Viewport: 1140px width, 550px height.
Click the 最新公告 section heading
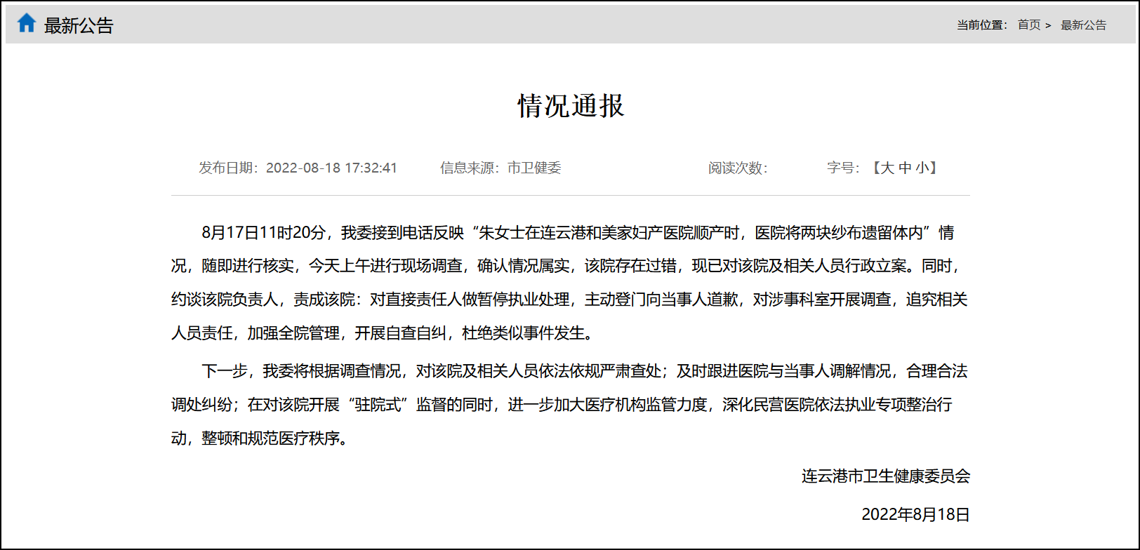coord(79,26)
